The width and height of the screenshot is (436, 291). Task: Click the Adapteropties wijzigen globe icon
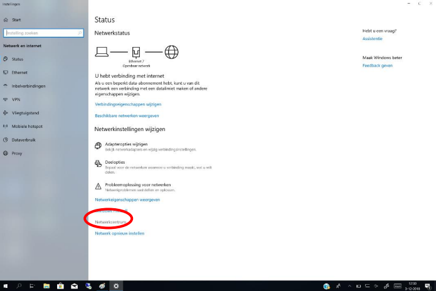pos(98,146)
